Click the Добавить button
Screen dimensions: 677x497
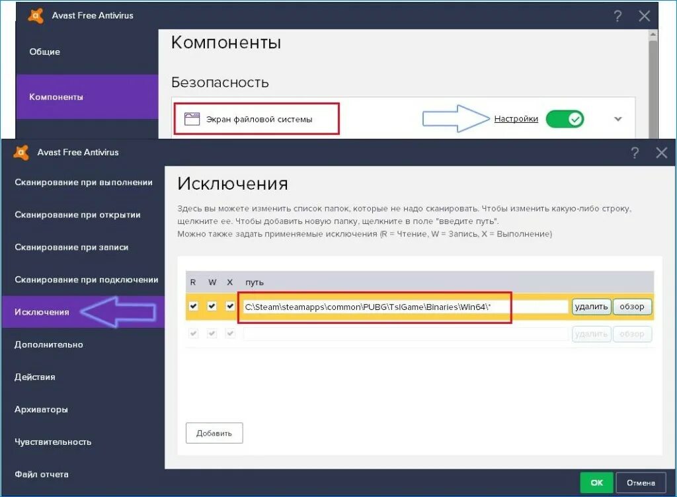[214, 433]
